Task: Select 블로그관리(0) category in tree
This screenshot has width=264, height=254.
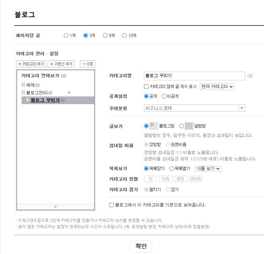Action: pos(39,93)
